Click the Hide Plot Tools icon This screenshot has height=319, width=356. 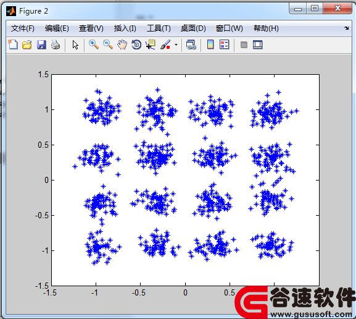pyautogui.click(x=244, y=45)
